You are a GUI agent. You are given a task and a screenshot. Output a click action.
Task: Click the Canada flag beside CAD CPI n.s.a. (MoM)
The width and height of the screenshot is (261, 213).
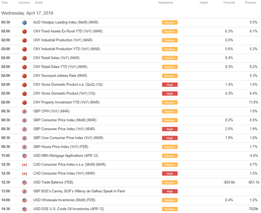(24, 165)
